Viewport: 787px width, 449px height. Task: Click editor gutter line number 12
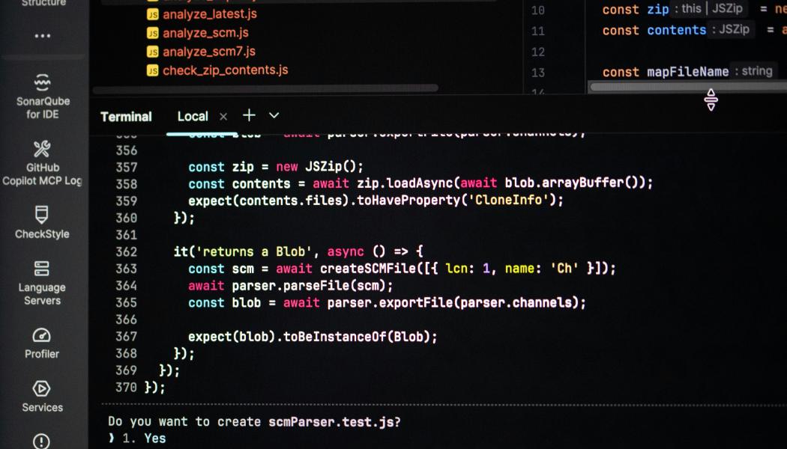pyautogui.click(x=537, y=52)
